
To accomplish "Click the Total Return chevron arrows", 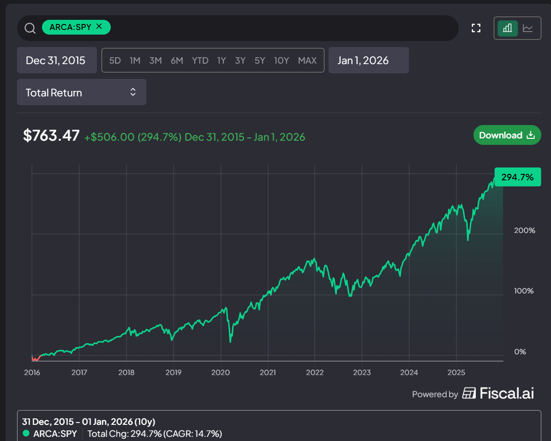I will (x=133, y=92).
